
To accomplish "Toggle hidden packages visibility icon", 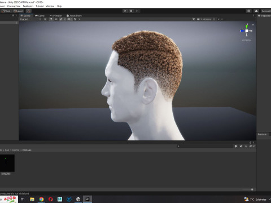I will pyautogui.click(x=252, y=146).
